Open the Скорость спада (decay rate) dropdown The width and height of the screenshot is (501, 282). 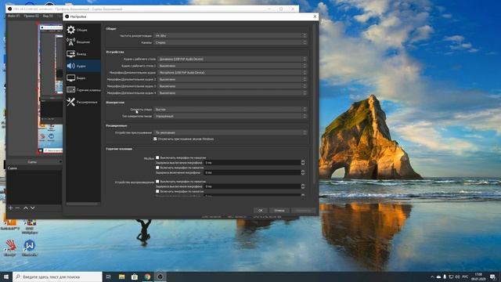pyautogui.click(x=230, y=110)
